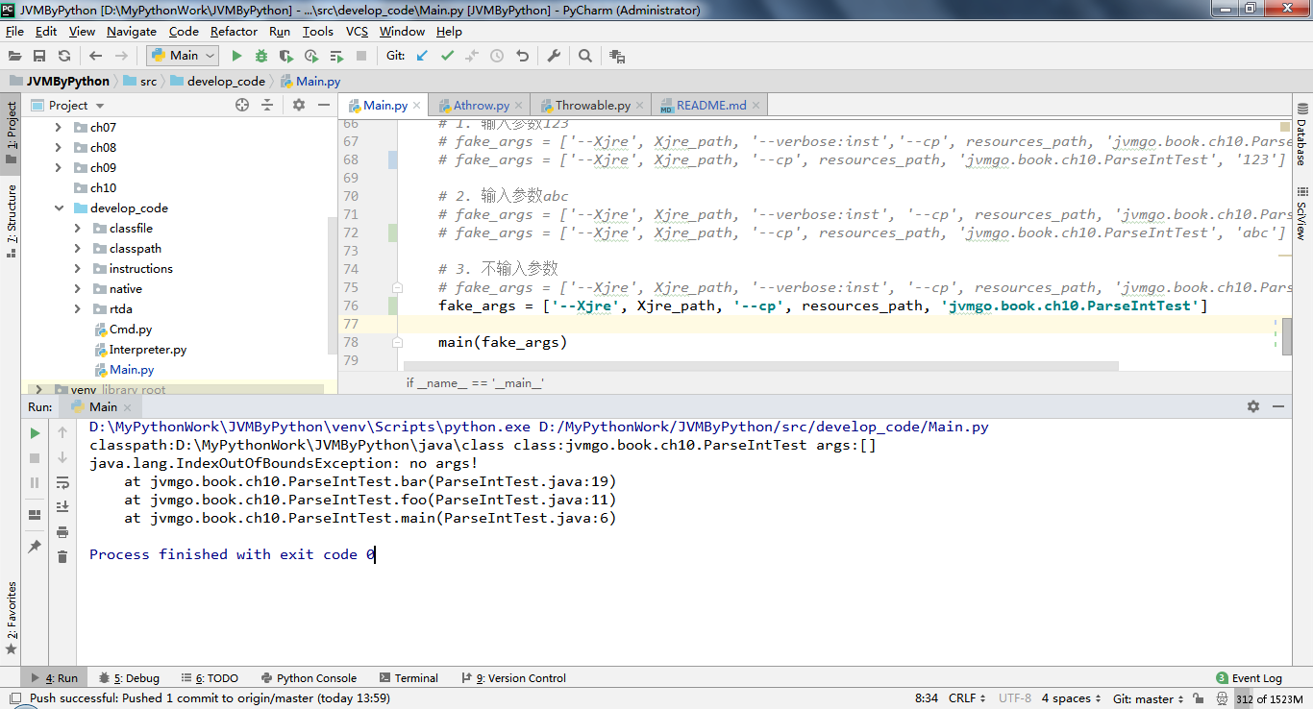Viewport: 1313px width, 709px height.
Task: Open the Event Log
Action: 1249,678
